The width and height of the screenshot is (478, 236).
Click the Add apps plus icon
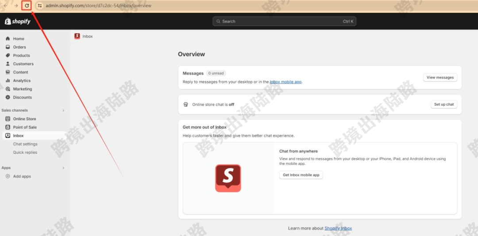point(8,176)
